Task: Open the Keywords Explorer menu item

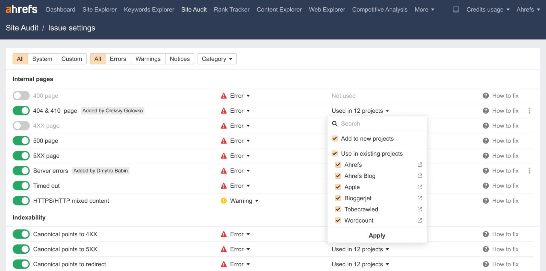Action: point(149,9)
